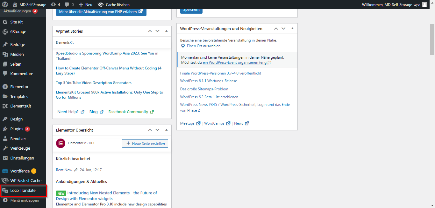This screenshot has height=208, width=435.
Task: Move Elementor Übersicht widget up
Action: click(150, 130)
